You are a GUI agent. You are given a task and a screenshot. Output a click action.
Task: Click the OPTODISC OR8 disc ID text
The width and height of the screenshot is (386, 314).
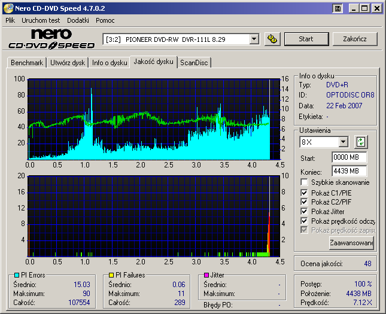tap(350, 95)
